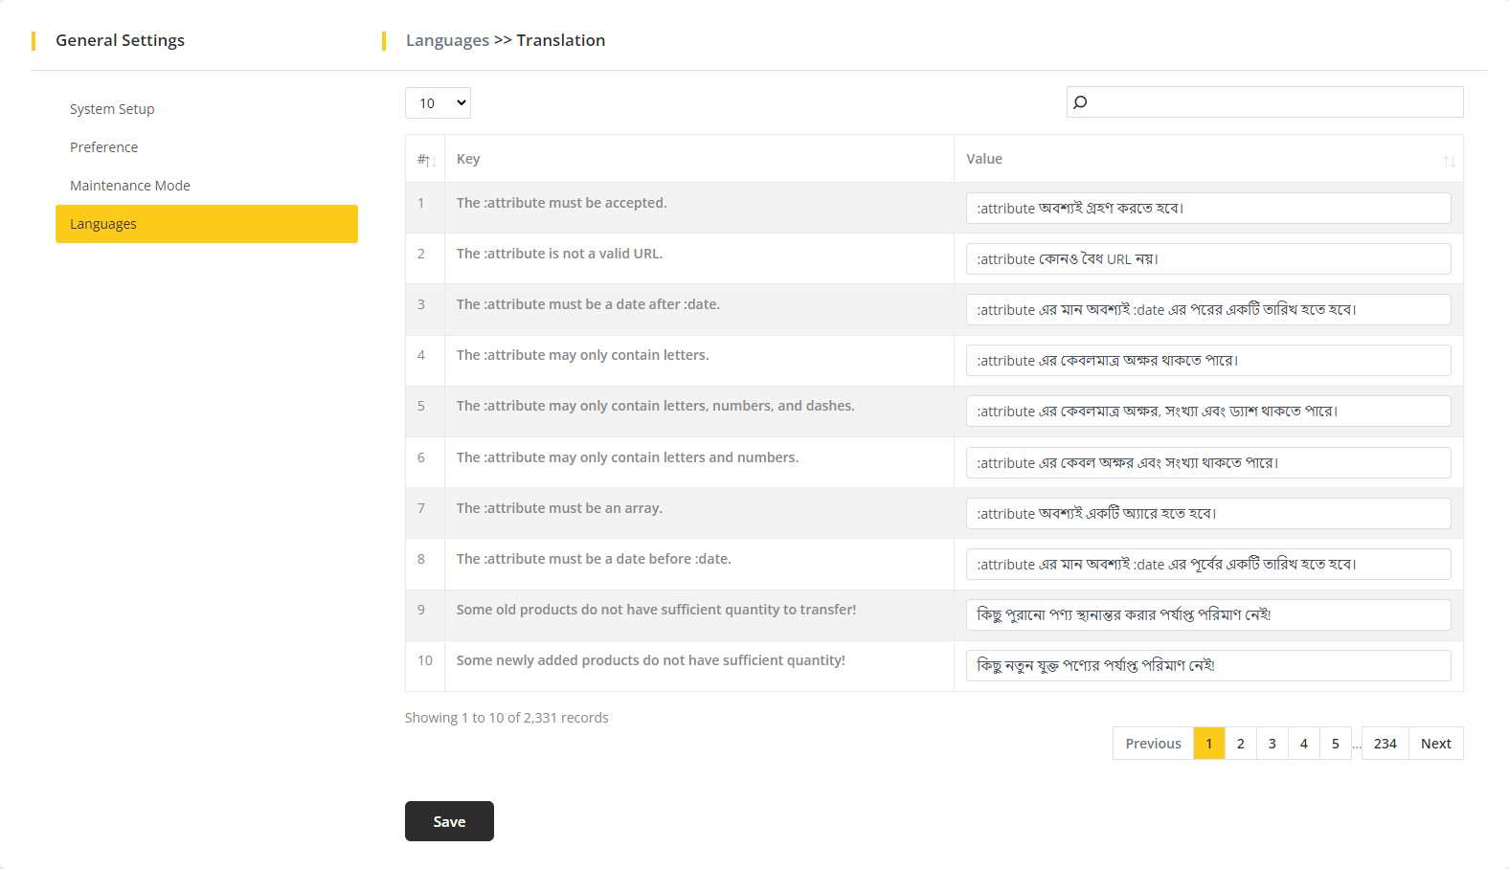
Task: Click the Languages breadcrumb link
Action: coord(447,40)
